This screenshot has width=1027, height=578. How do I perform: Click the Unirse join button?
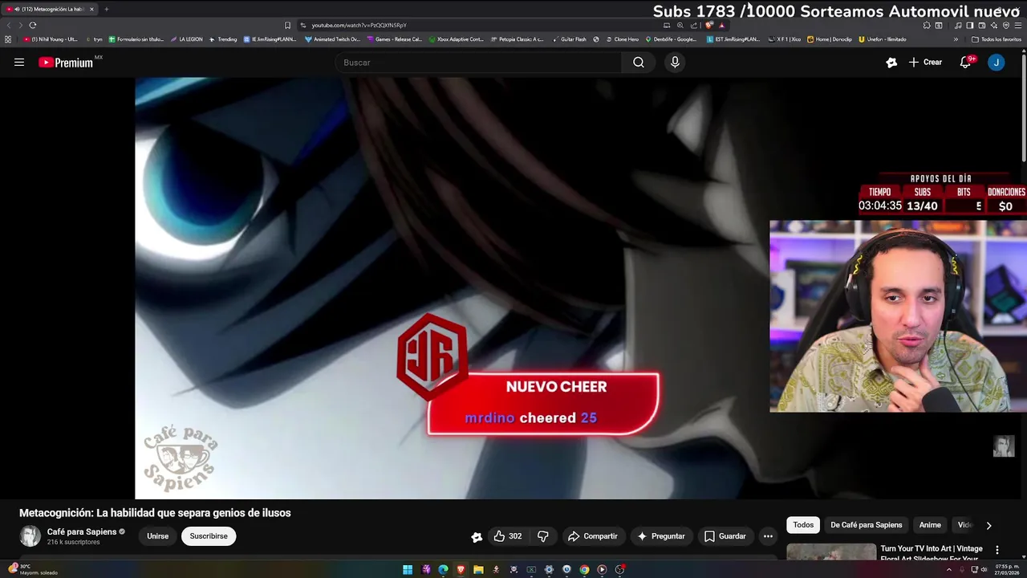[x=157, y=536]
